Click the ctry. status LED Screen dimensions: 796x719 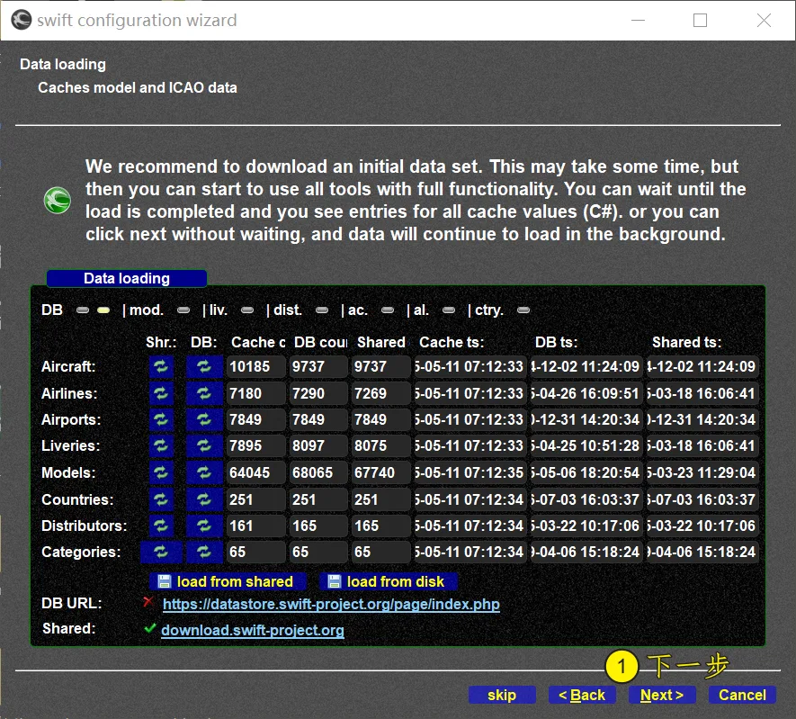[523, 310]
